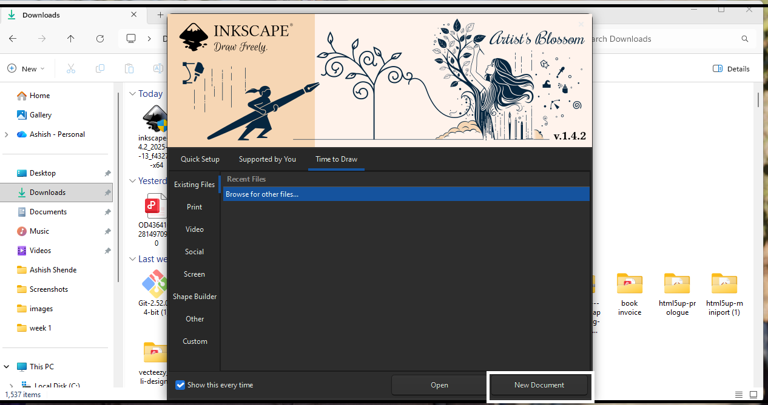Image resolution: width=768 pixels, height=405 pixels.
Task: Select the html5up-prologue folder
Action: coord(677,294)
